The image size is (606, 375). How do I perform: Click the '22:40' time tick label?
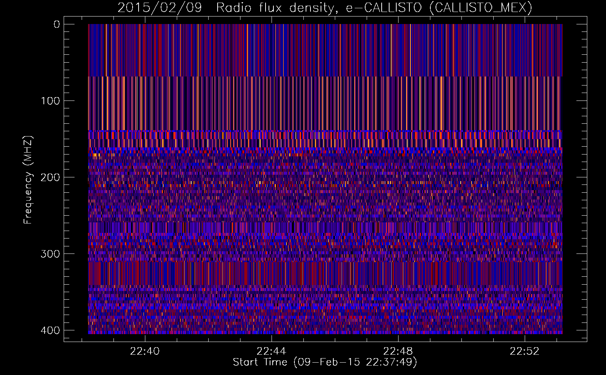click(145, 351)
